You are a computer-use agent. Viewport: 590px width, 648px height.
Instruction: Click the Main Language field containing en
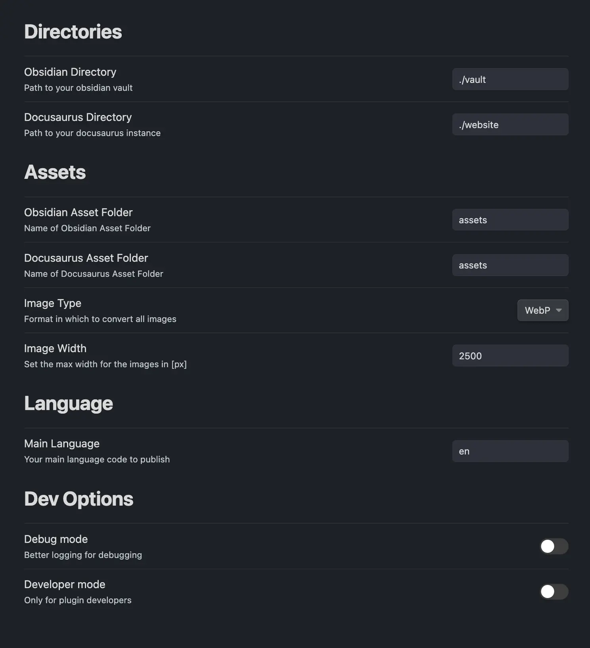(510, 451)
